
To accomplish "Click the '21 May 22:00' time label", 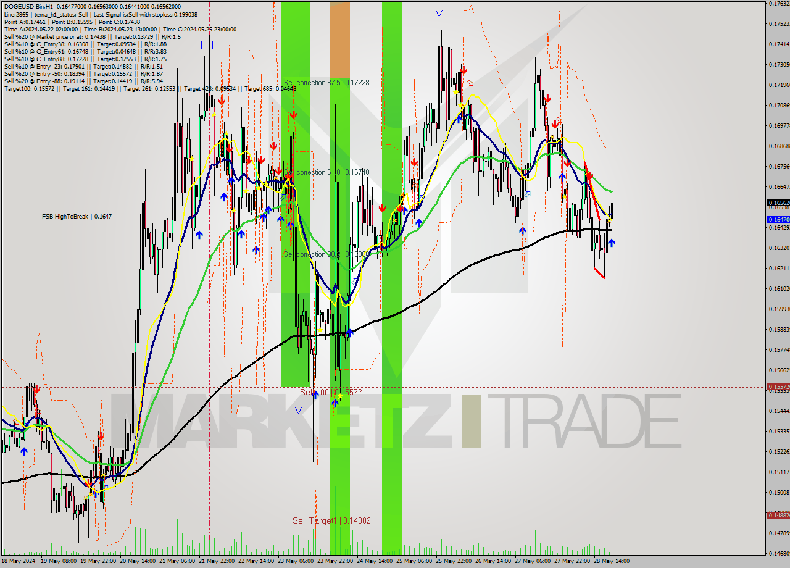I will (217, 561).
